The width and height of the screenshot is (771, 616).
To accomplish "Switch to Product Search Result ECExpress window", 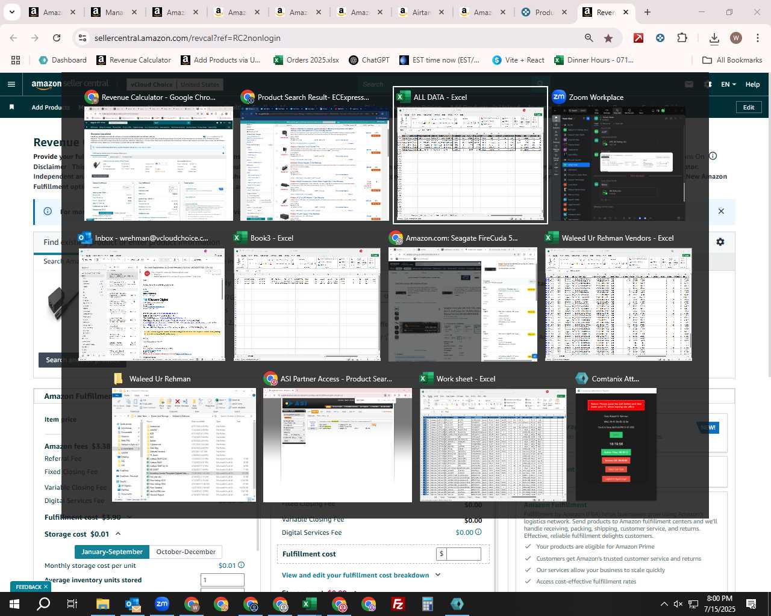I will click(314, 164).
